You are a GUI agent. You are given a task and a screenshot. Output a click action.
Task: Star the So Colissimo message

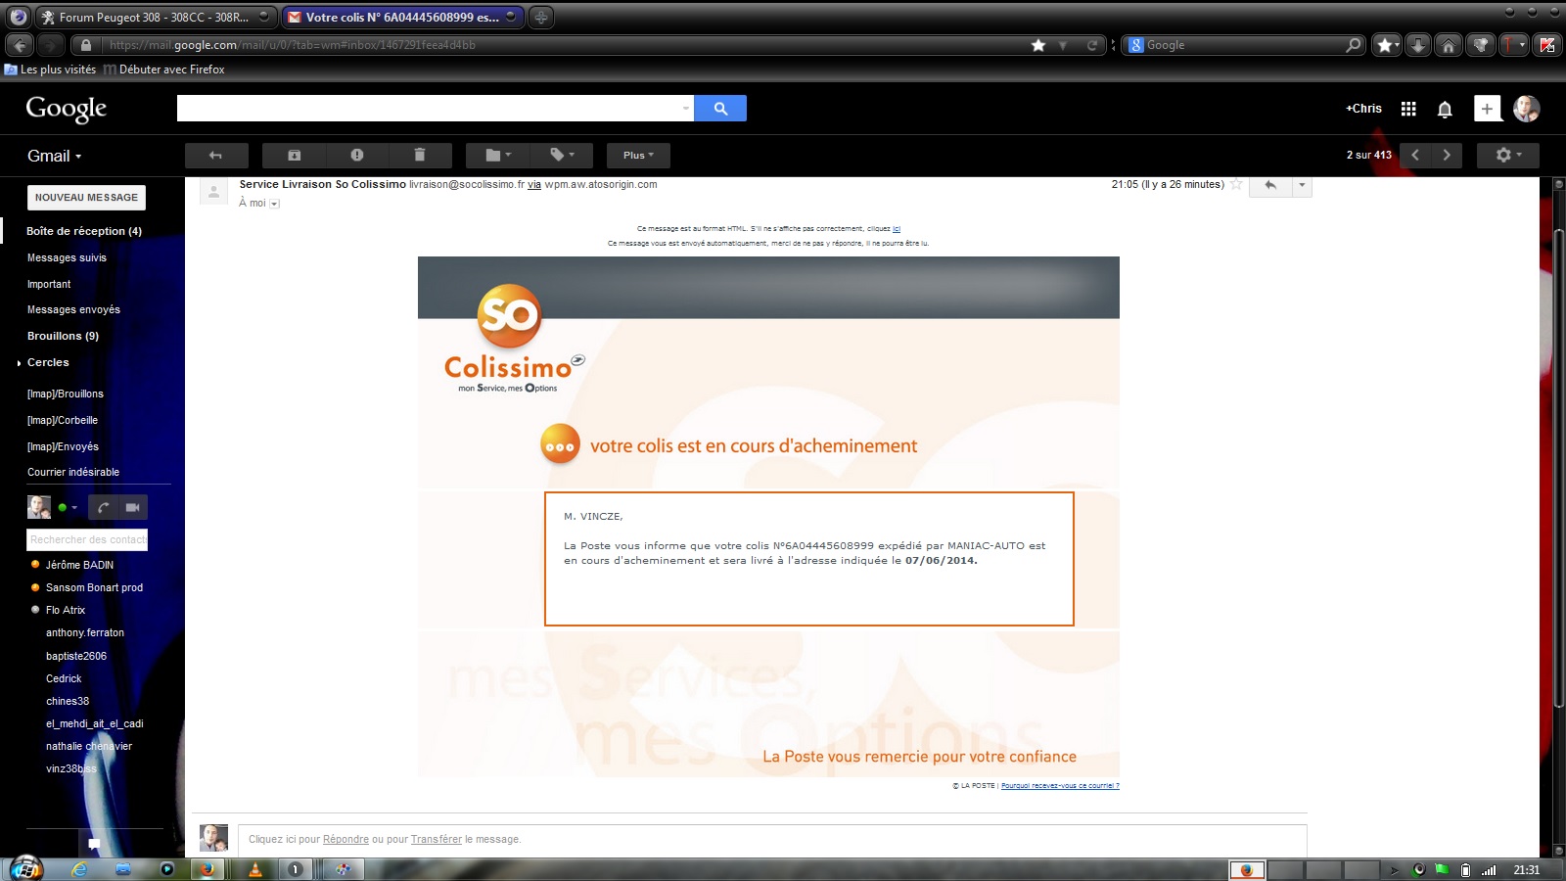(1236, 184)
